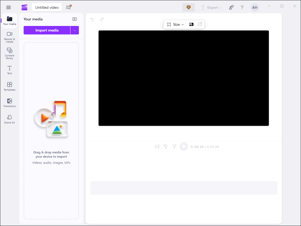Open the Text panel
The image size is (301, 226).
tap(9, 70)
